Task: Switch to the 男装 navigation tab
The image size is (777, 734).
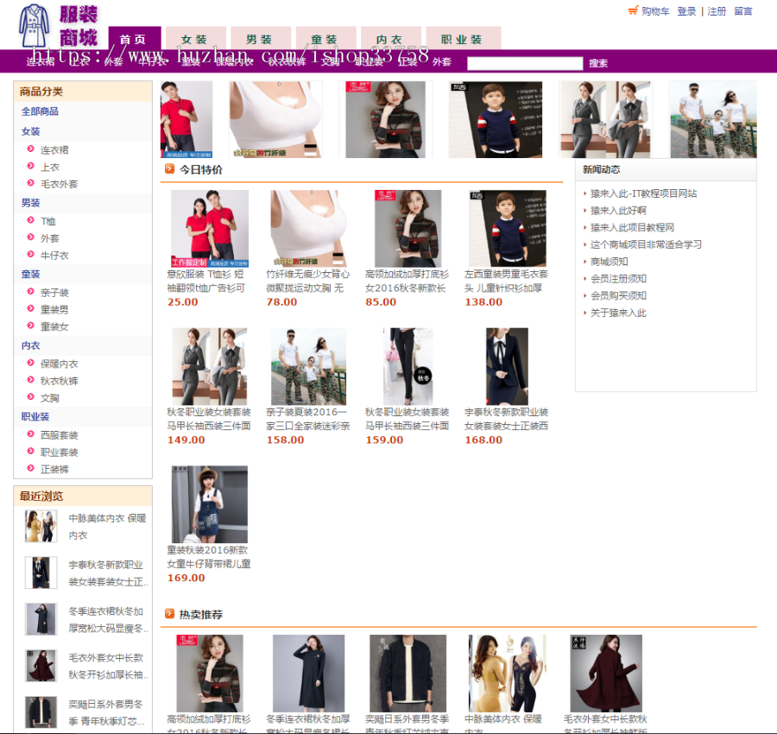Action: (260, 38)
